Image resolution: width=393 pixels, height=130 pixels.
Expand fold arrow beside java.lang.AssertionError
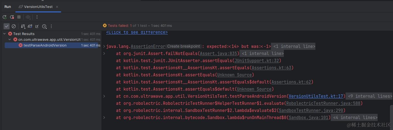tap(104, 46)
